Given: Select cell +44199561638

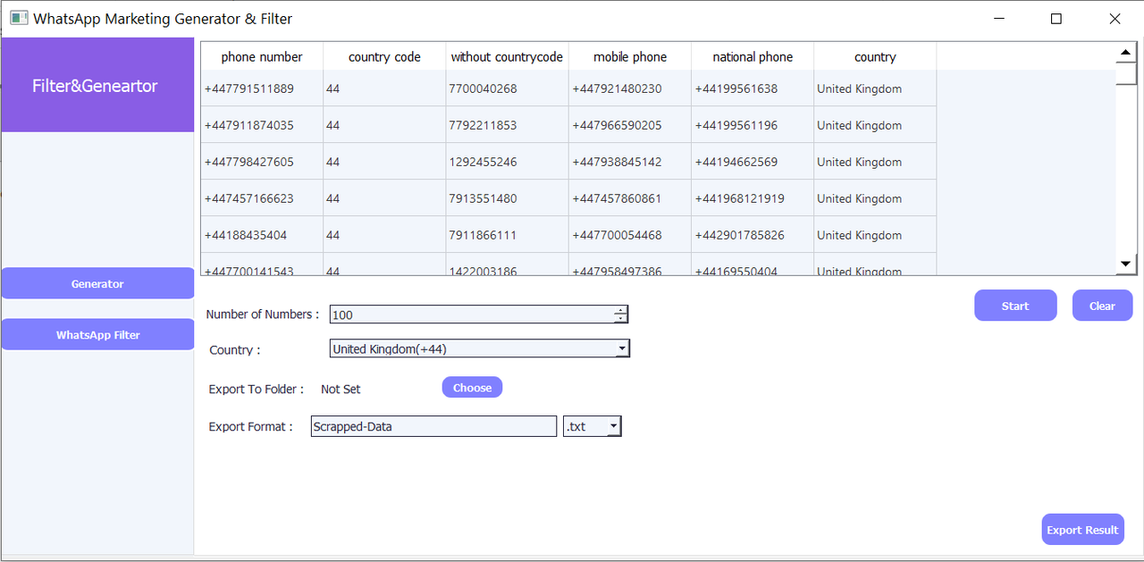Looking at the screenshot, I should click(753, 88).
